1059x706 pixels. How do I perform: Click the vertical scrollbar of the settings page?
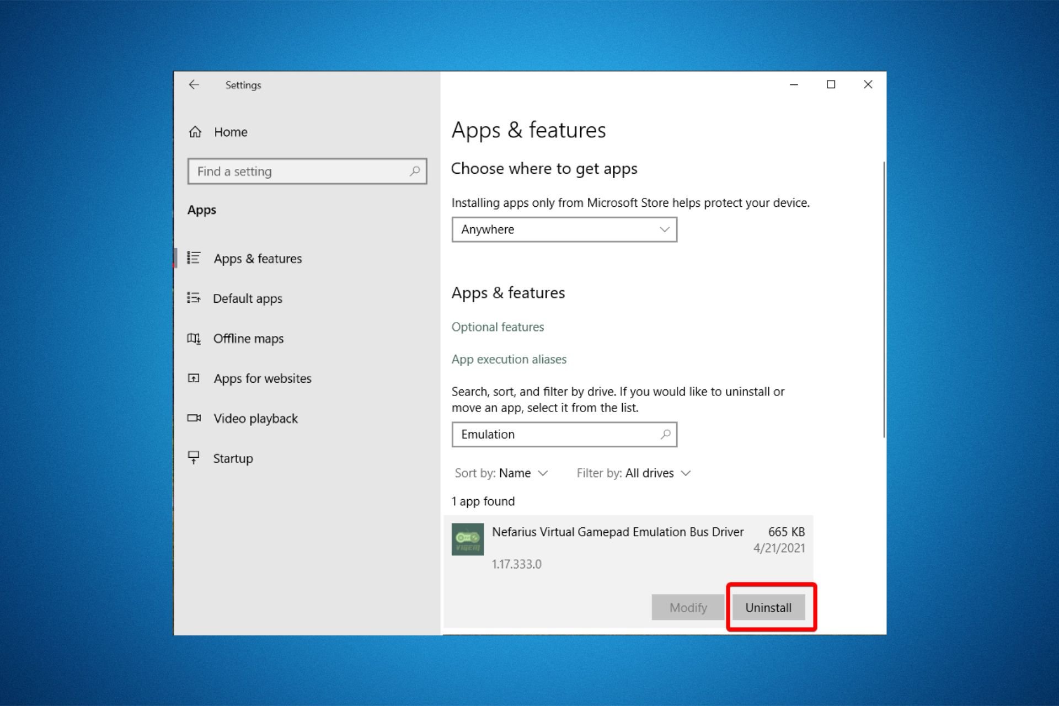pos(884,299)
